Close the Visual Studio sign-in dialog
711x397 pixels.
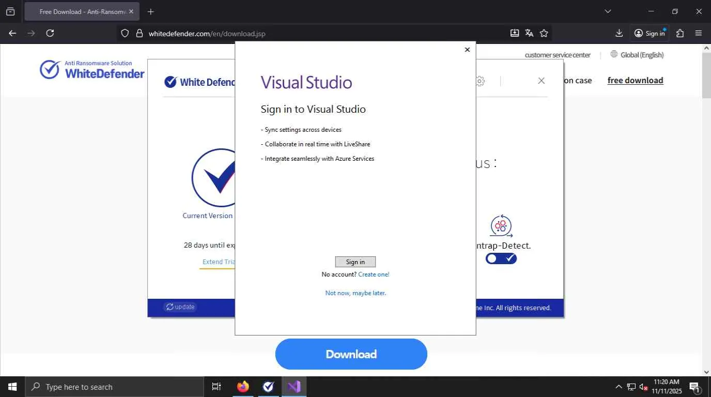click(x=467, y=50)
